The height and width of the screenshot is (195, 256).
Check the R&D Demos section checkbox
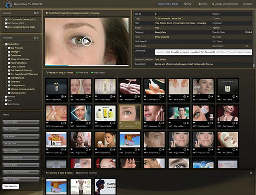(x=6, y=24)
